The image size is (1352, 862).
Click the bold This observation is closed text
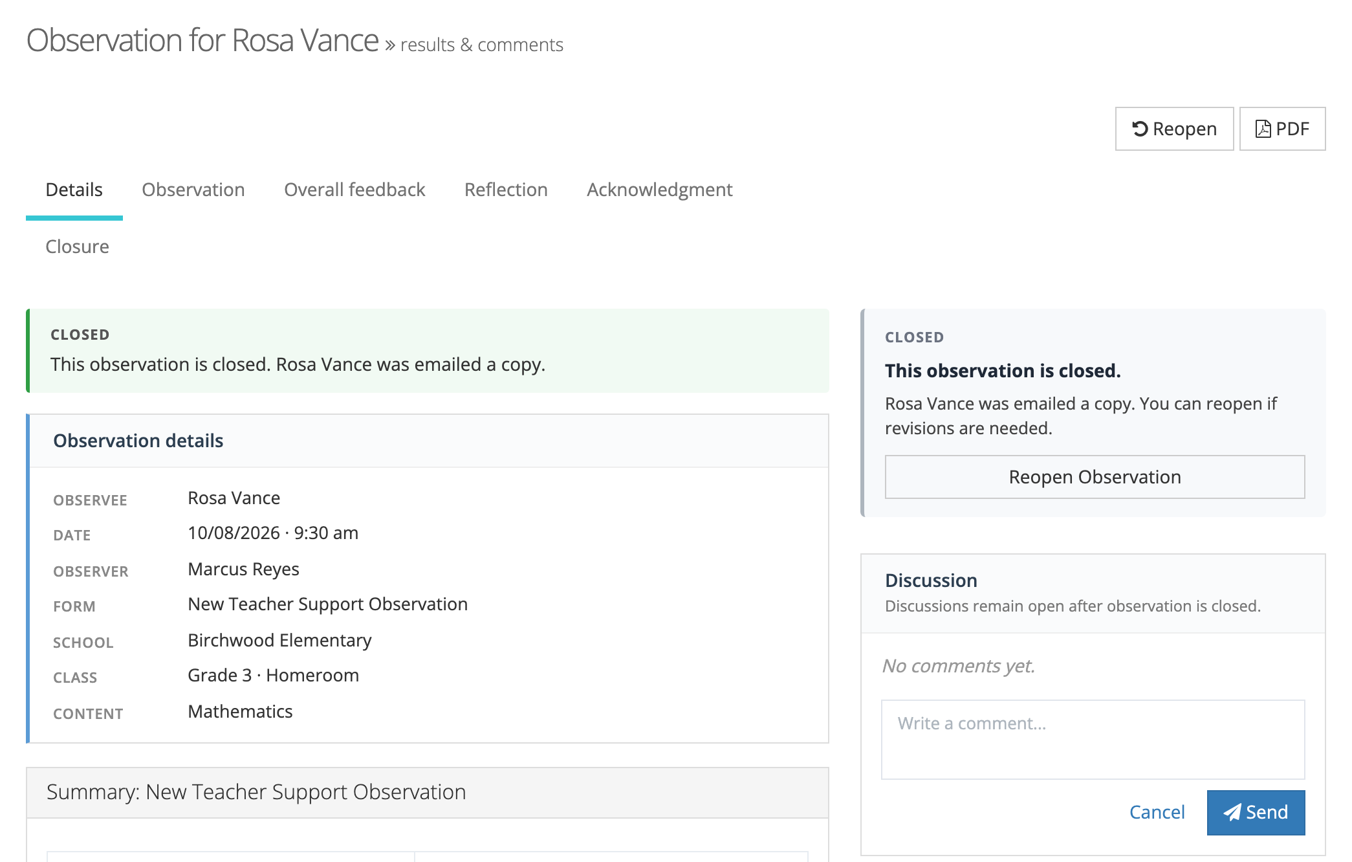pyautogui.click(x=1003, y=371)
